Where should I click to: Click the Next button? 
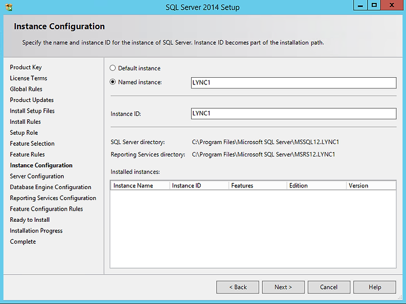click(283, 287)
